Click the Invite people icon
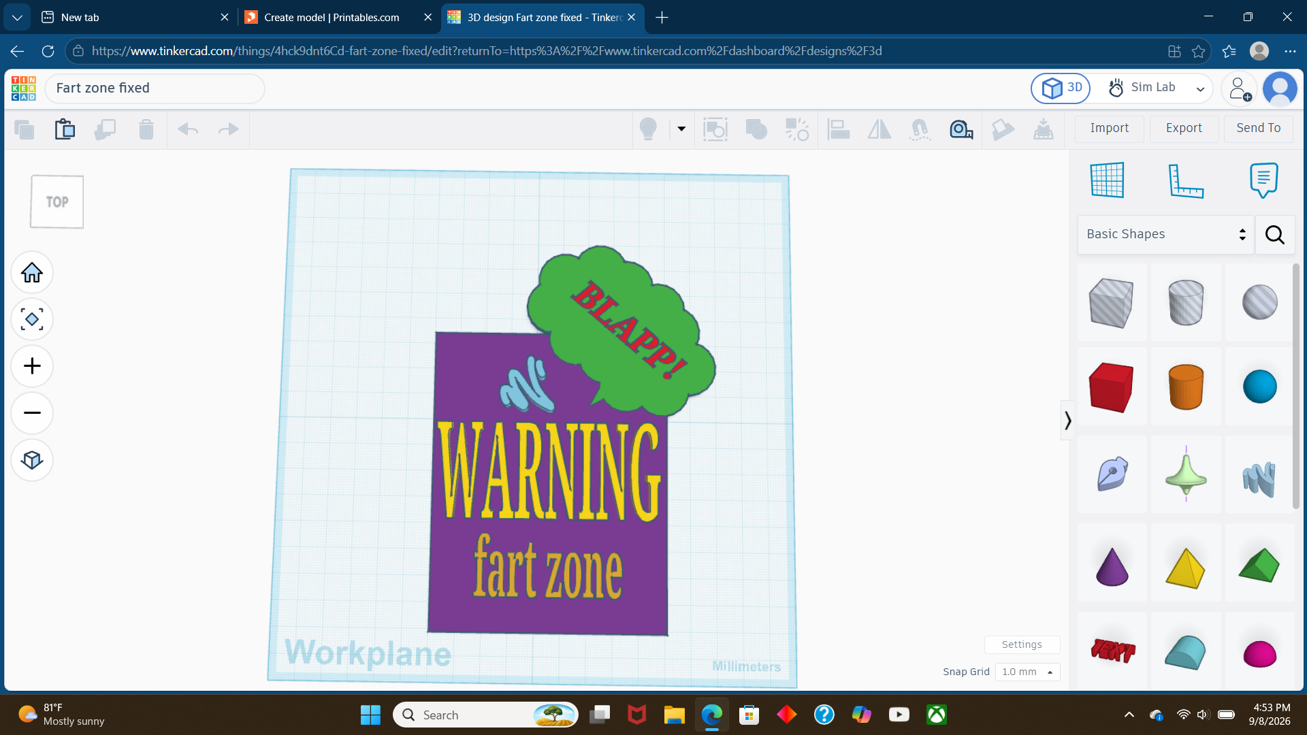Screen dimensions: 1307x735 (1239, 88)
